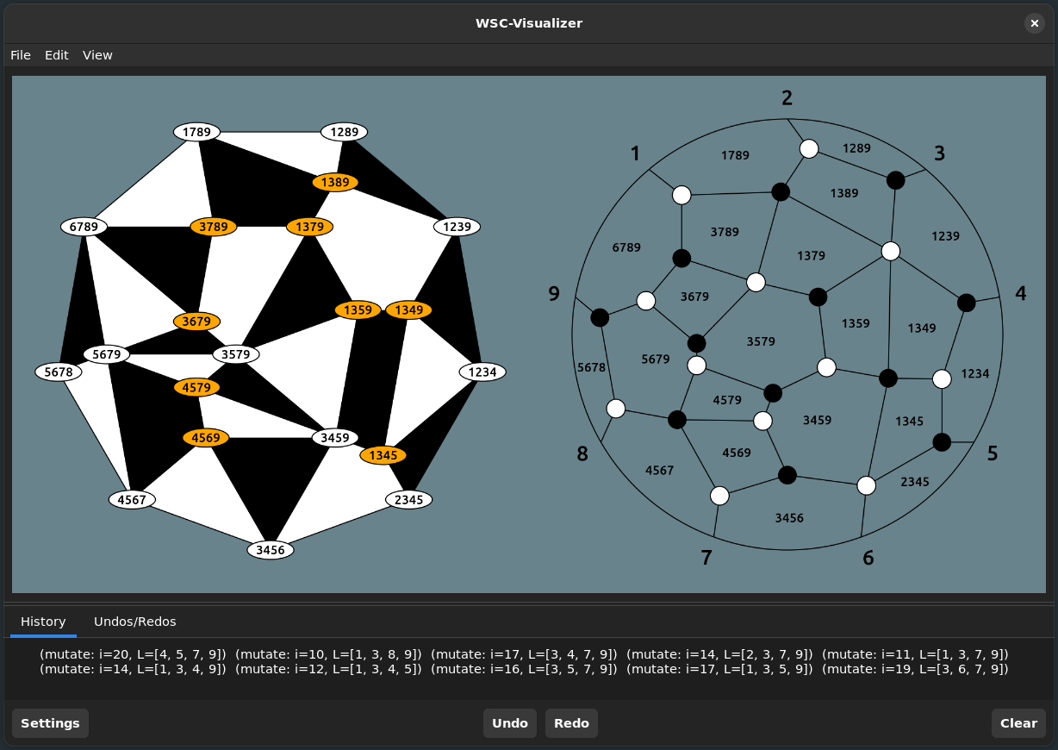The image size is (1058, 750).
Task: Clear the mutation history
Action: point(1018,723)
